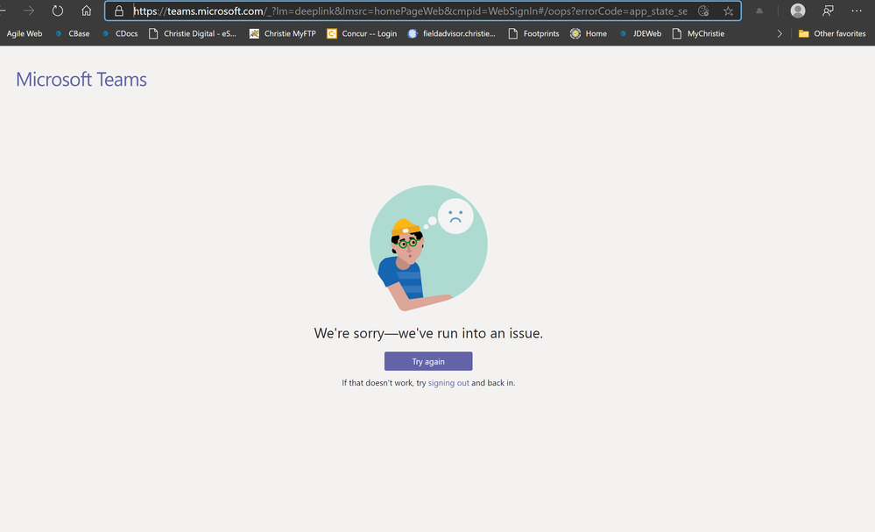Open tracking prevention cookie icon
Image resolution: width=875 pixels, height=532 pixels.
(x=703, y=11)
